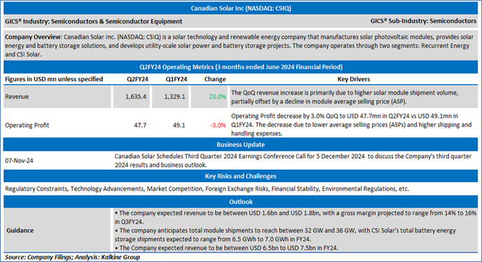Click the Outlook section header

[x=241, y=202]
